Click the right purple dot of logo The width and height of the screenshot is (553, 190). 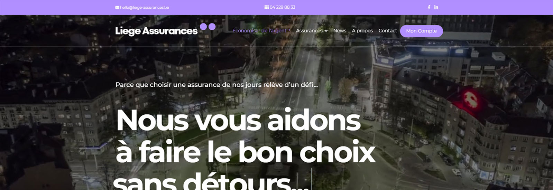(212, 27)
